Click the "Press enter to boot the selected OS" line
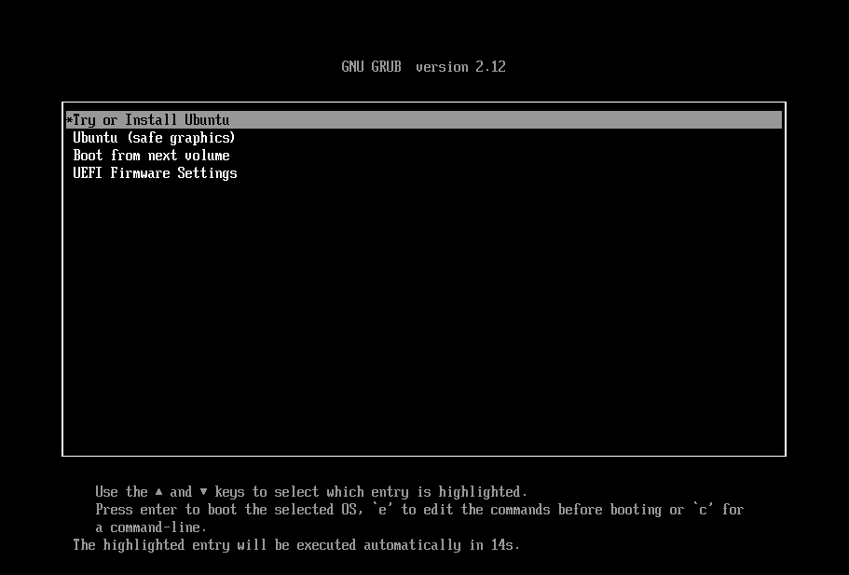849x575 pixels. pos(419,510)
